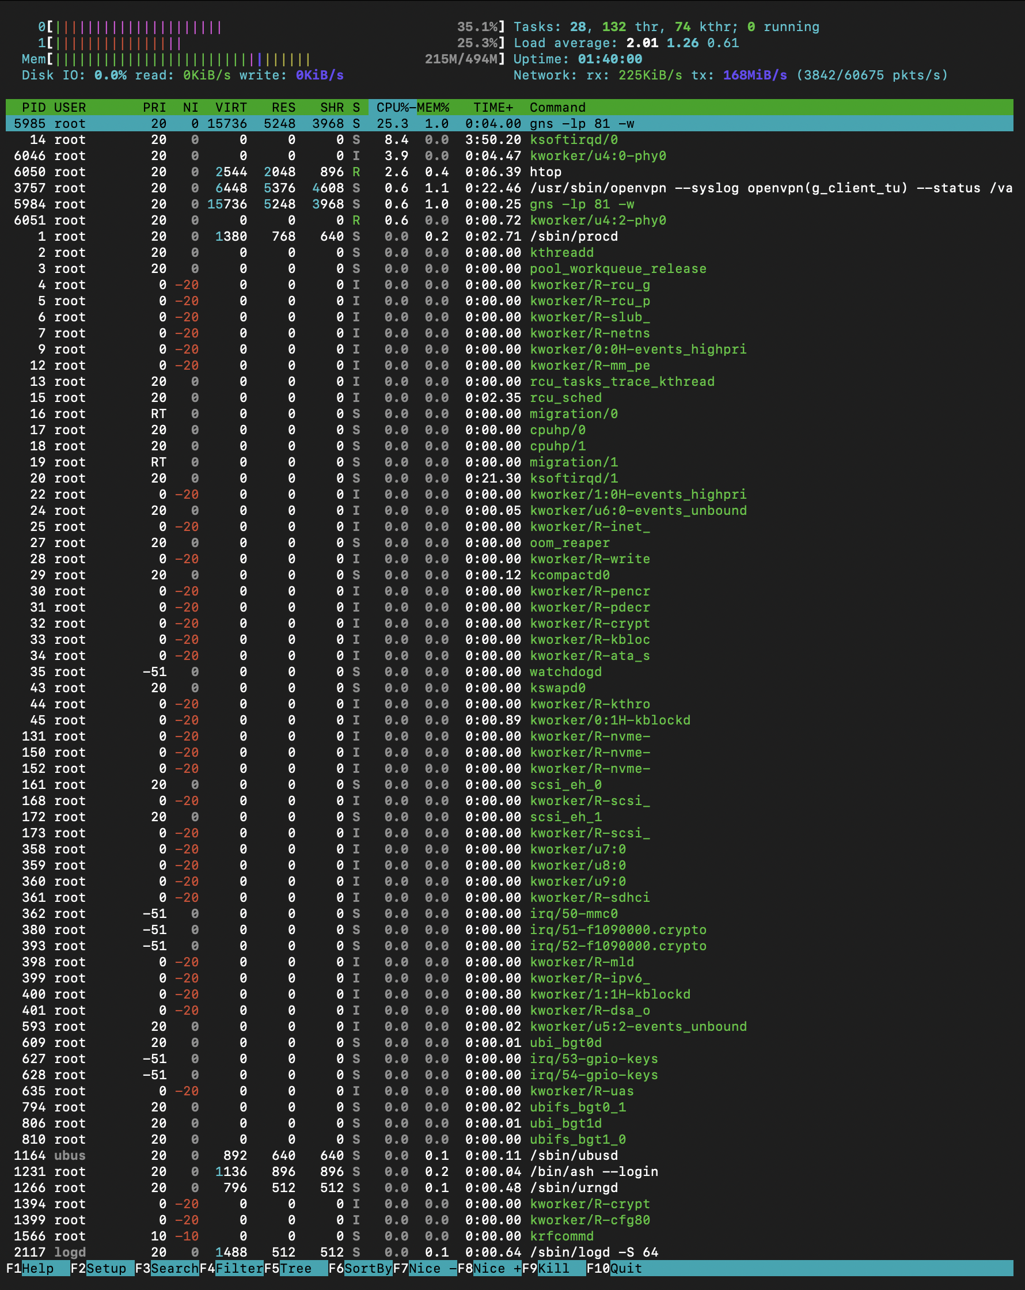Image resolution: width=1025 pixels, height=1290 pixels.
Task: Click F9 Kill in function bar
Action: tap(553, 1269)
